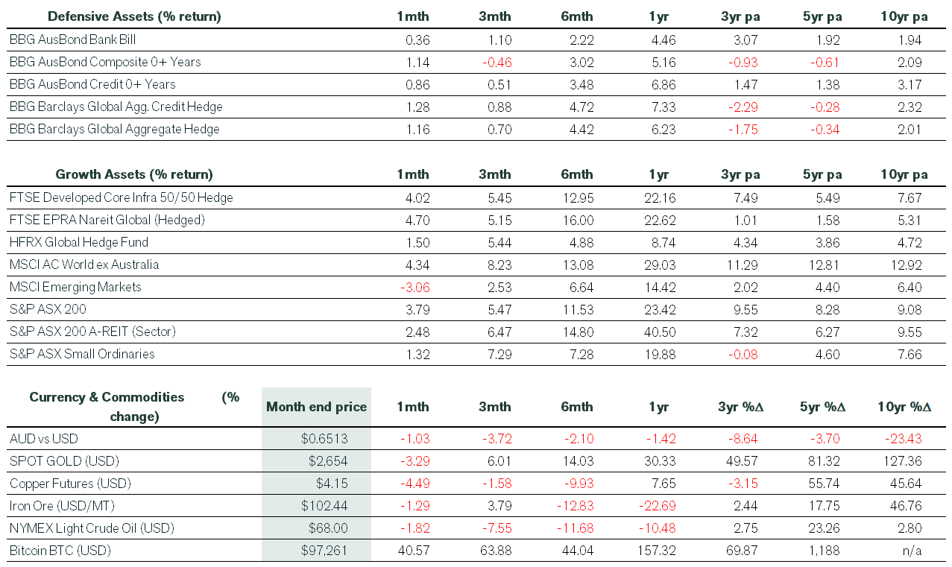952x567 pixels.
Task: Click the S&P ASX 200 A-REIT (Sector) label
Action: click(92, 332)
